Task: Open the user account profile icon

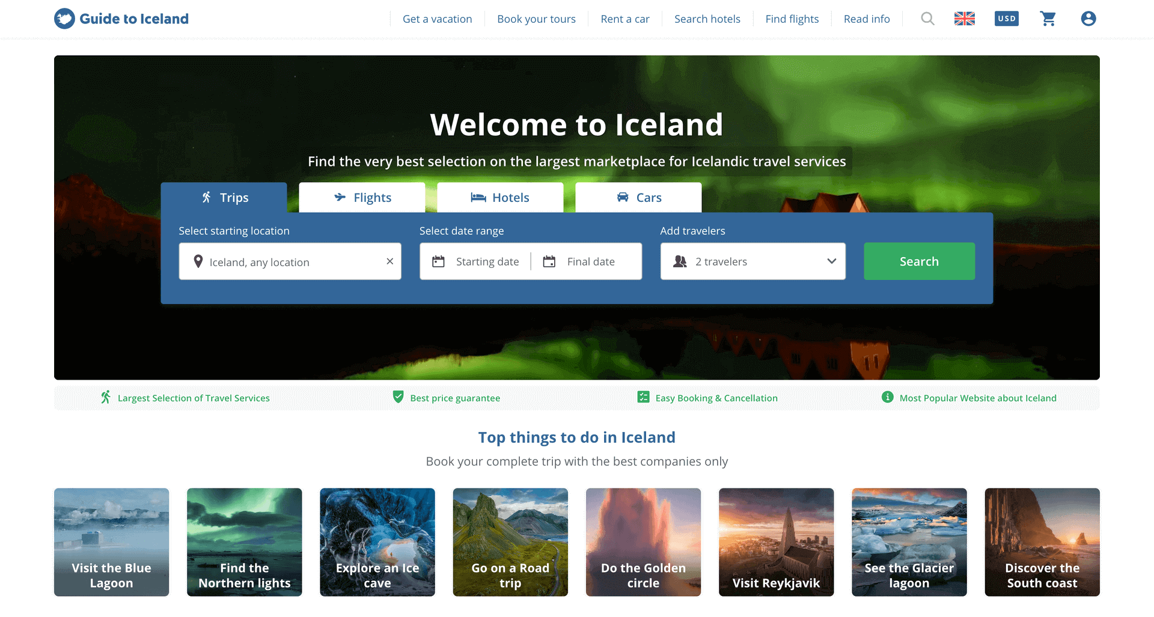Action: click(x=1088, y=19)
